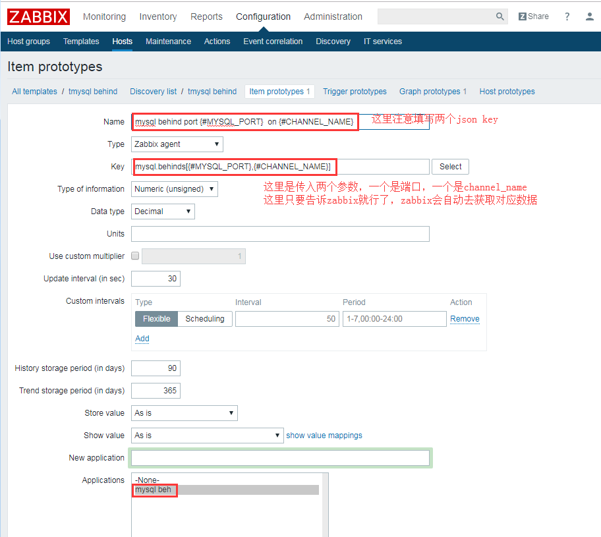Click the Zabbix logo

39,16
